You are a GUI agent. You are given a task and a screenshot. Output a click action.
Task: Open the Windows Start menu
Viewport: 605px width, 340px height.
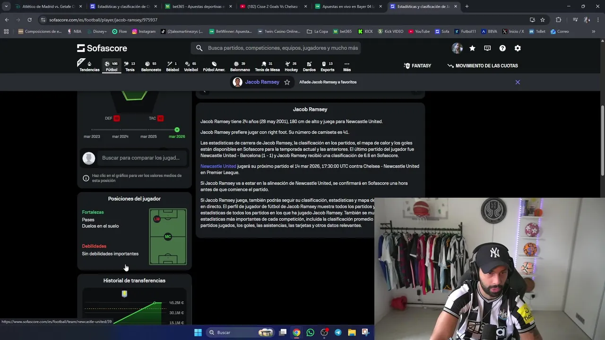(198, 332)
